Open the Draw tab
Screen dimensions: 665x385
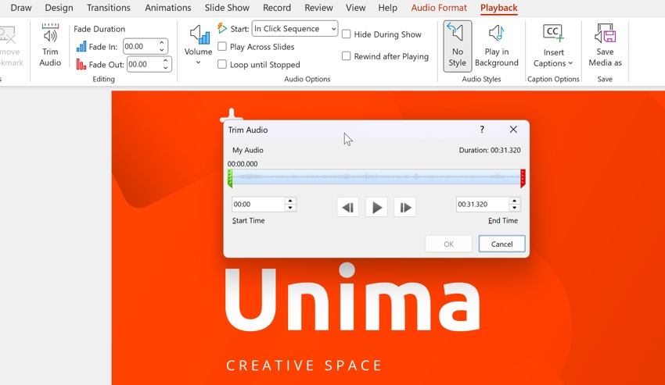[21, 8]
